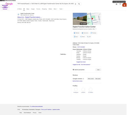Click the Accessibility feedback link
This screenshot has width=128, height=115.
5,8
